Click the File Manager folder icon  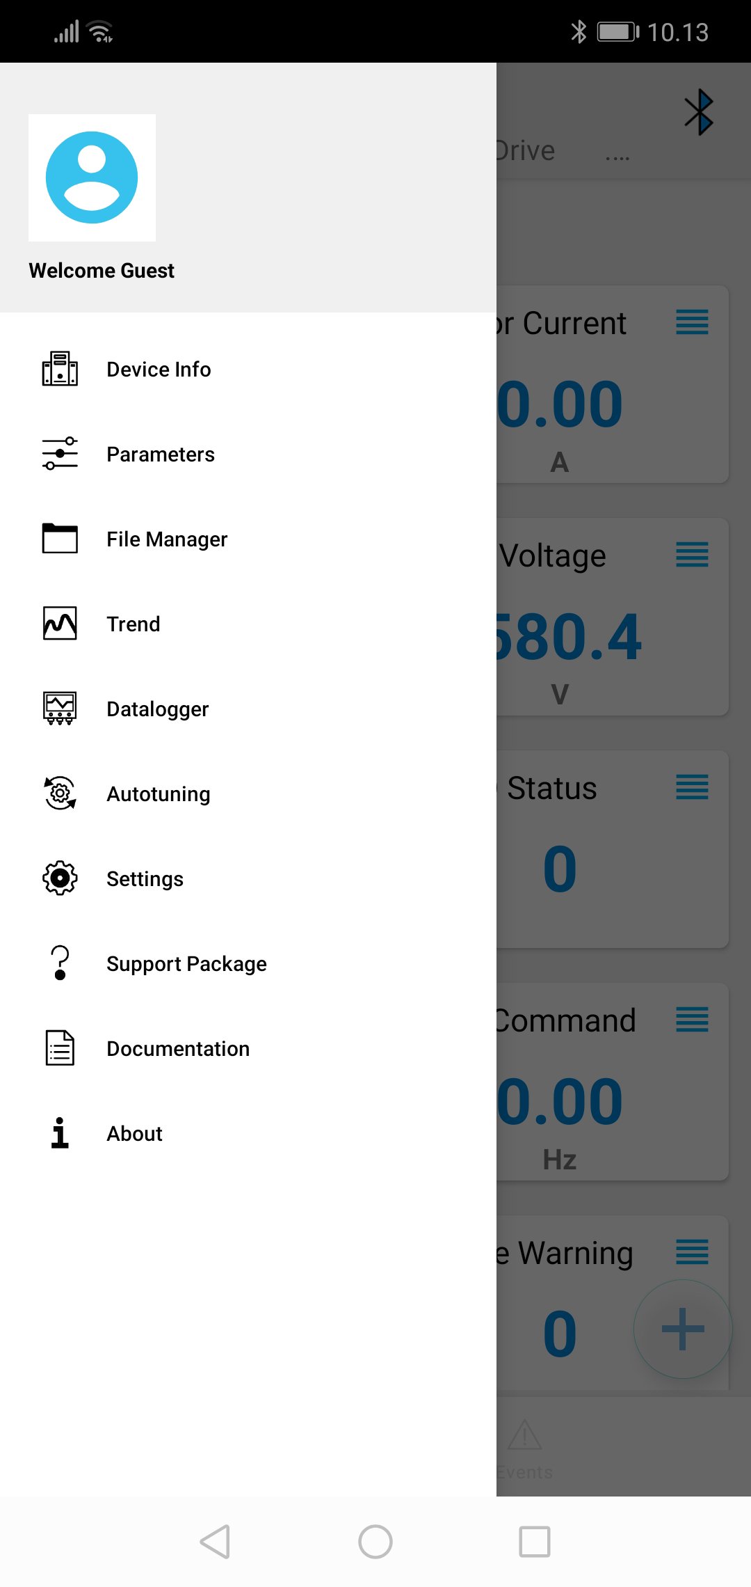[60, 539]
